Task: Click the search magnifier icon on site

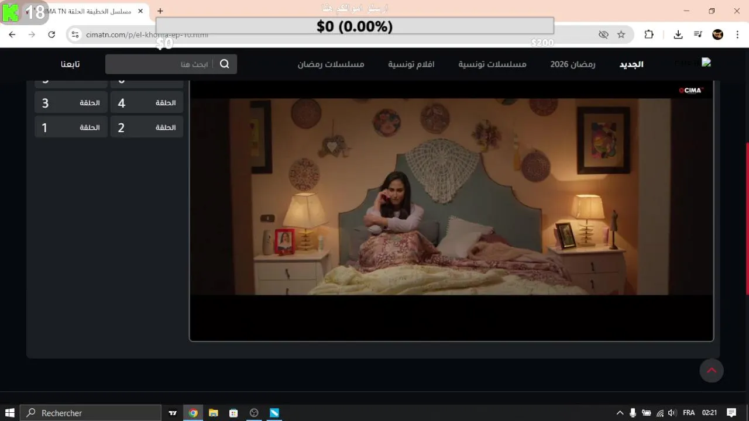Action: 225,64
